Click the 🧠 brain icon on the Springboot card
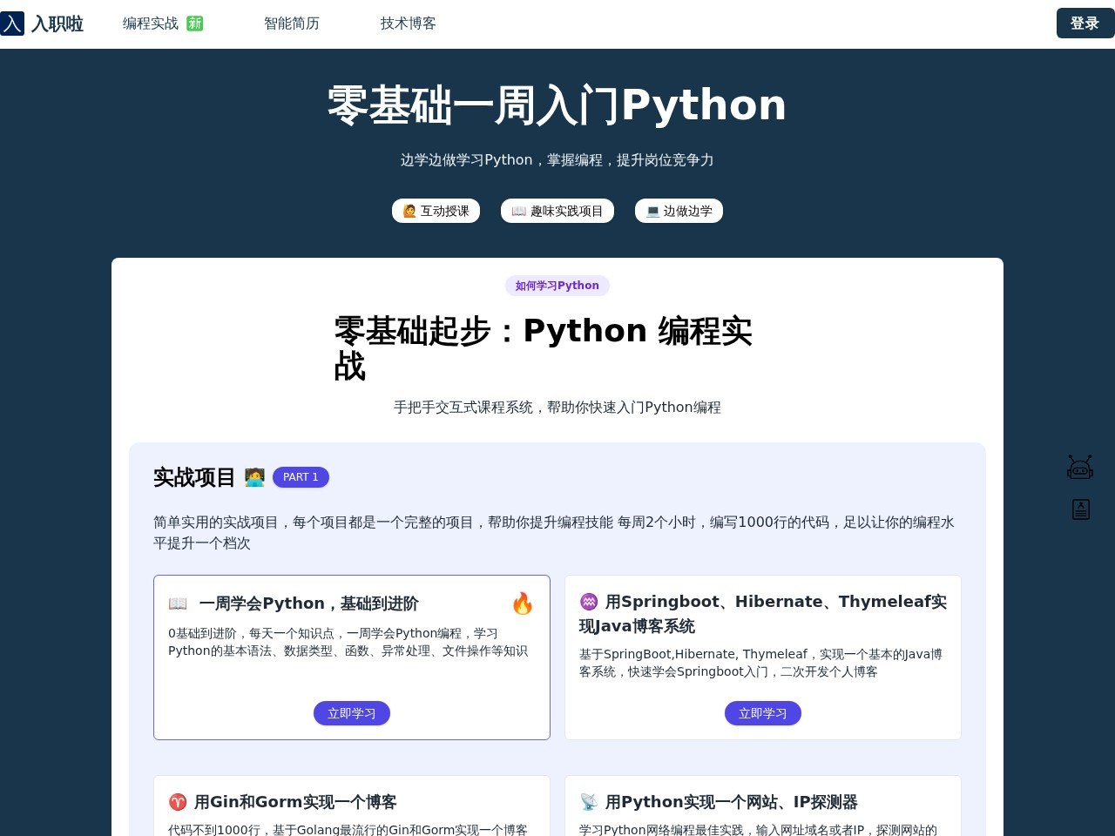Viewport: 1115px width, 836px height. pyautogui.click(x=588, y=601)
